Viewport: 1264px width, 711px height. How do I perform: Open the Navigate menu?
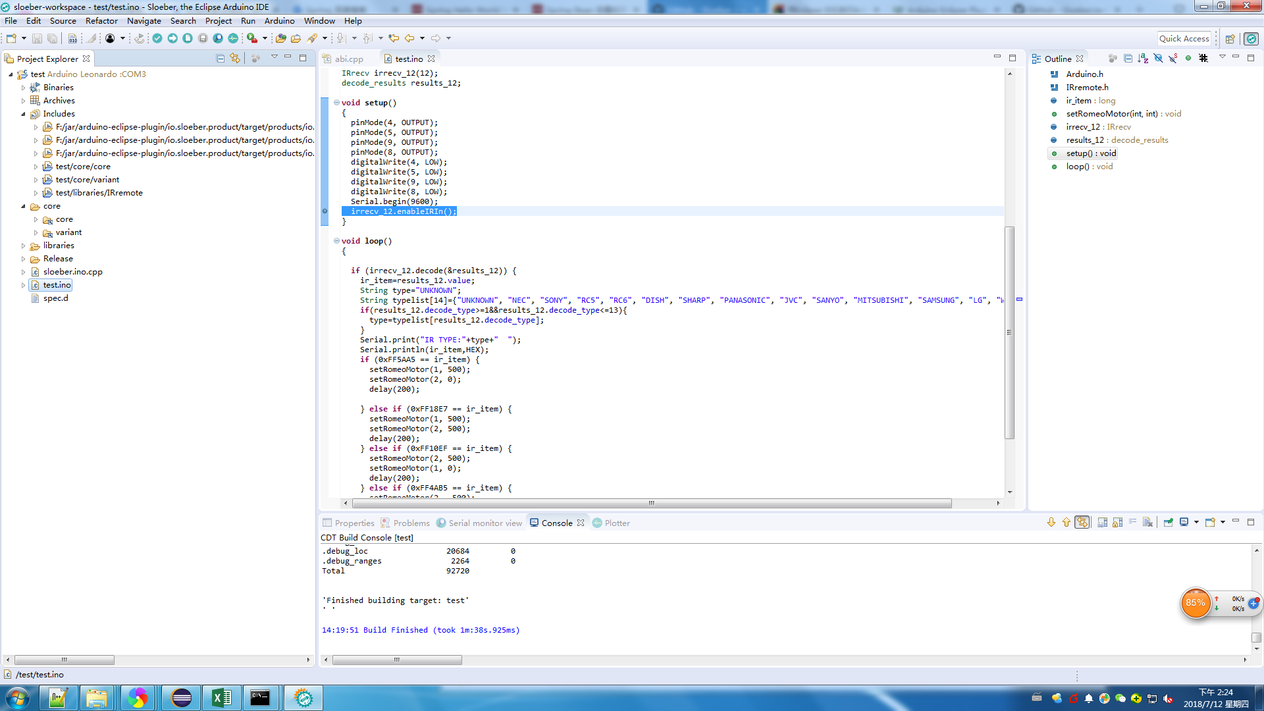(x=144, y=20)
